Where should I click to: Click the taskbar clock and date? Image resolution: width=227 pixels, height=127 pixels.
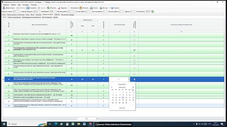pyautogui.click(x=216, y=124)
